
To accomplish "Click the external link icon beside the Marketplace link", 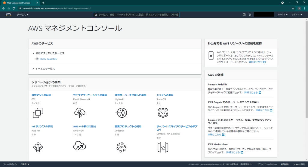I will (242, 153).
